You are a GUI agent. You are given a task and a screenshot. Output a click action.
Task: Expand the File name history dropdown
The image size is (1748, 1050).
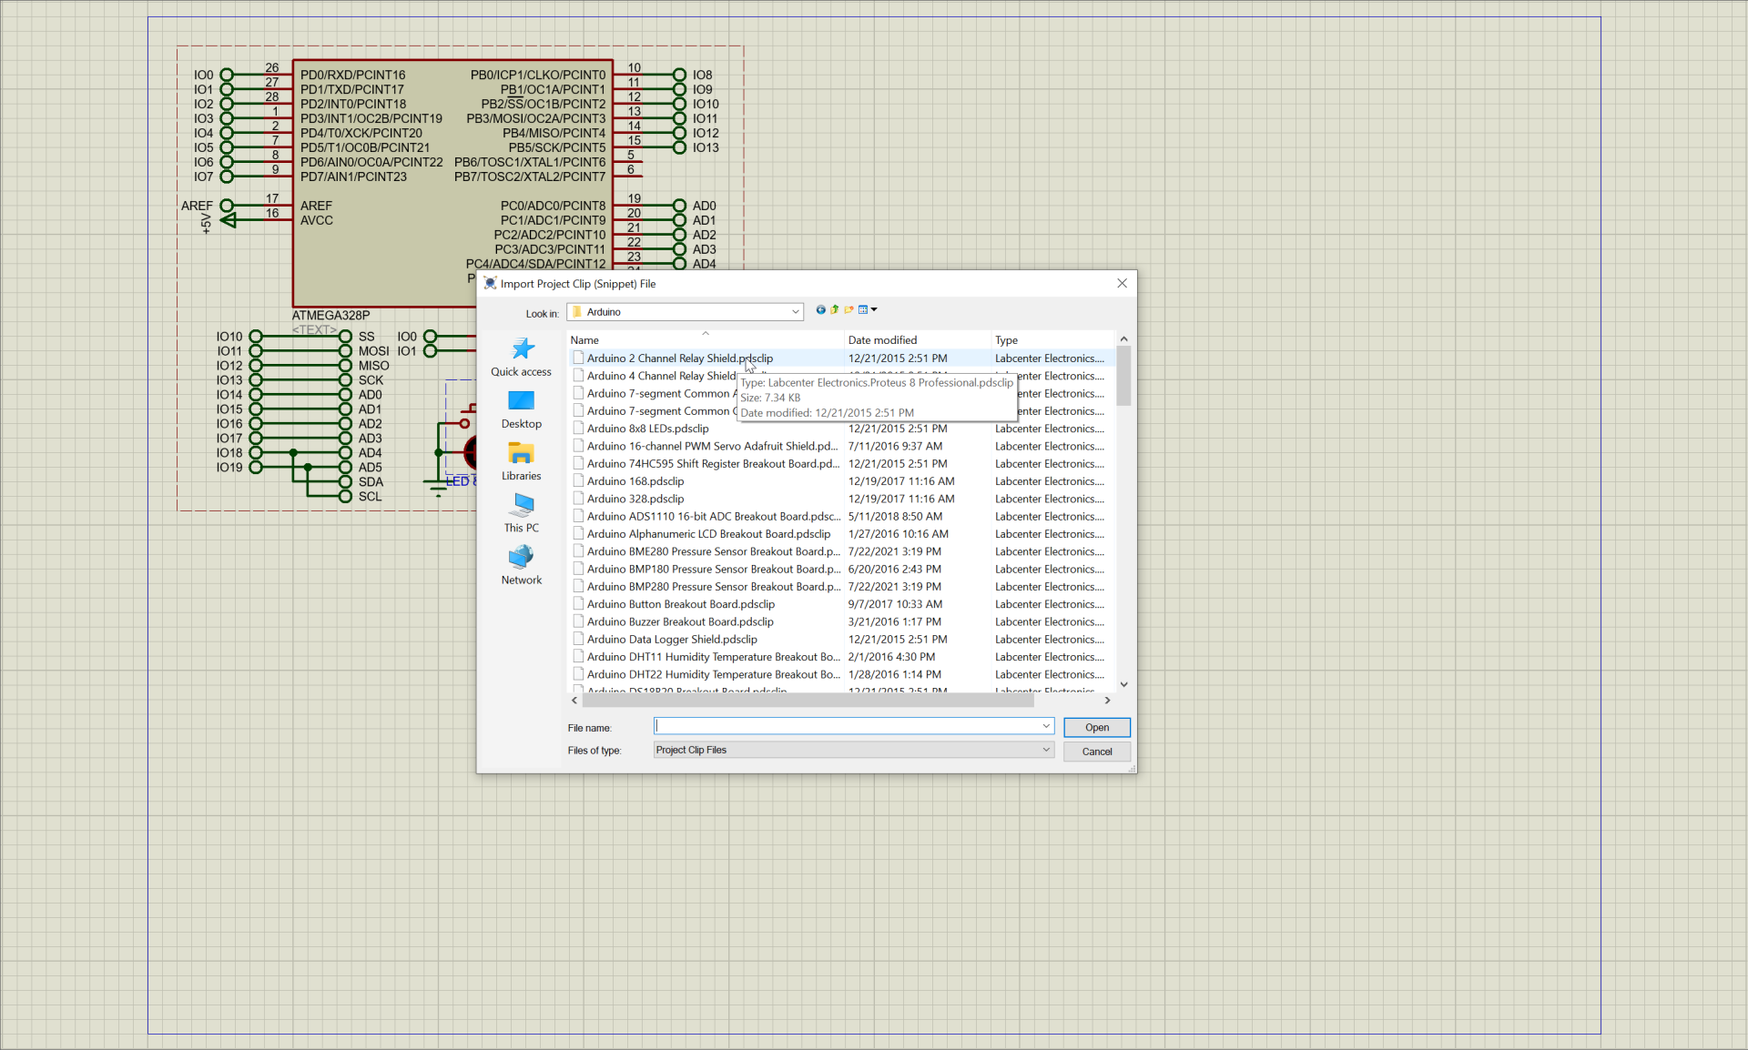coord(1046,726)
